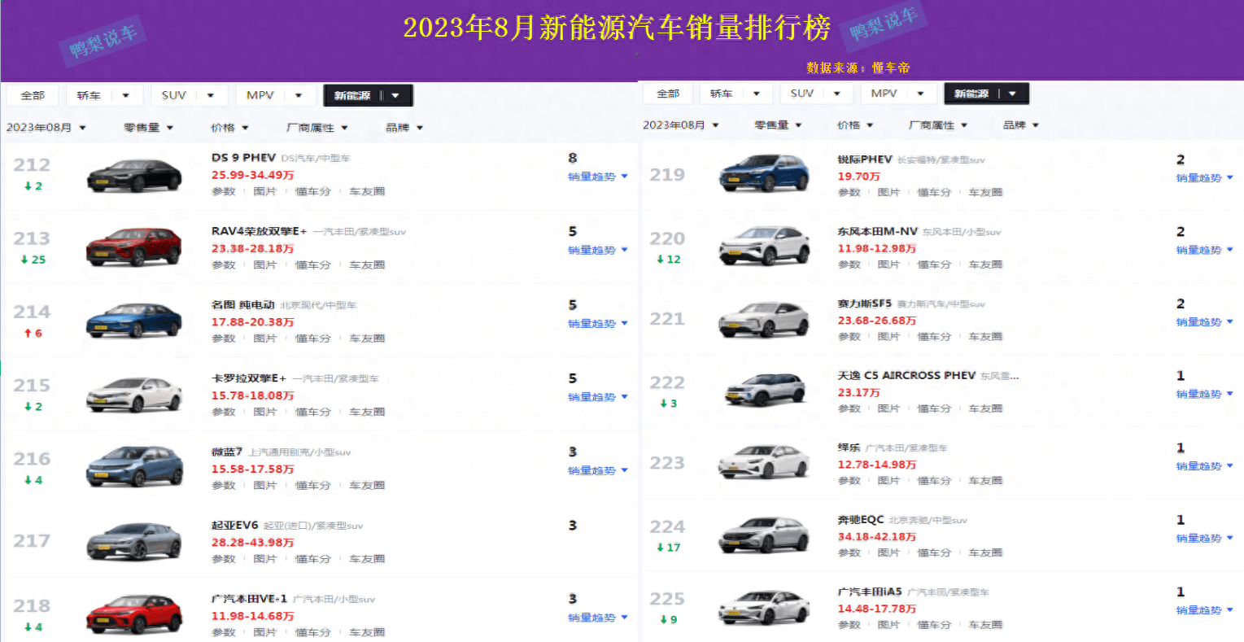Click the DS 9 PHEV car thumbnail
Screen dimensions: 1244x642
click(134, 175)
